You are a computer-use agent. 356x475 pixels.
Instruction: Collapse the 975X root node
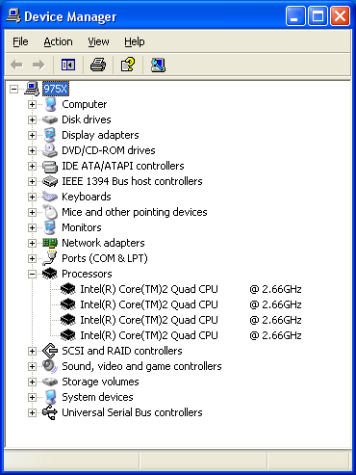pos(13,89)
